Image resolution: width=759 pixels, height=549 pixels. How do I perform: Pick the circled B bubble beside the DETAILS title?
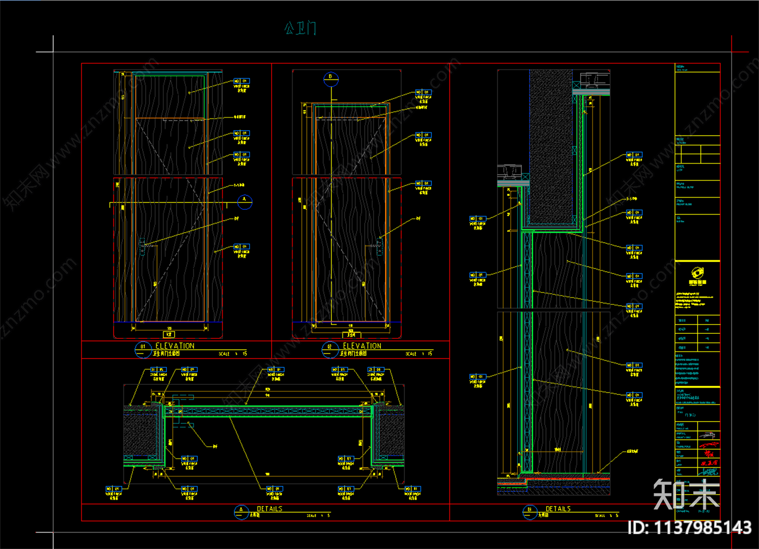tap(530, 513)
